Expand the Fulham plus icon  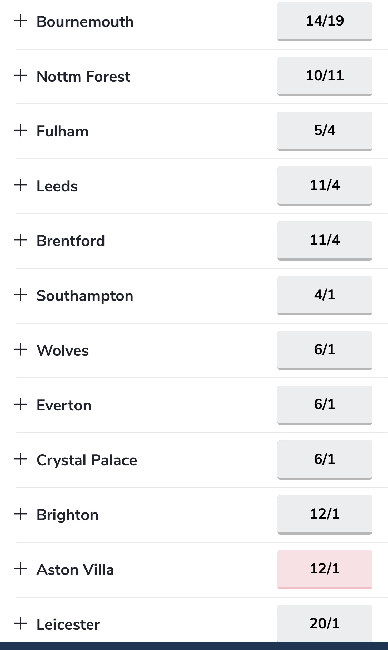pos(21,130)
